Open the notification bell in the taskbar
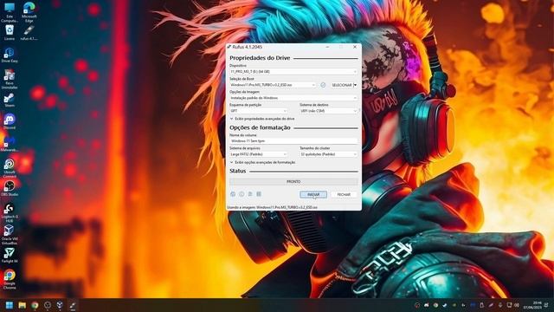The height and width of the screenshot is (312, 554). coord(547,305)
